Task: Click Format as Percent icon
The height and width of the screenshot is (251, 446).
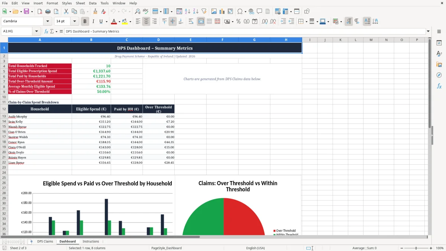Action: click(238, 22)
